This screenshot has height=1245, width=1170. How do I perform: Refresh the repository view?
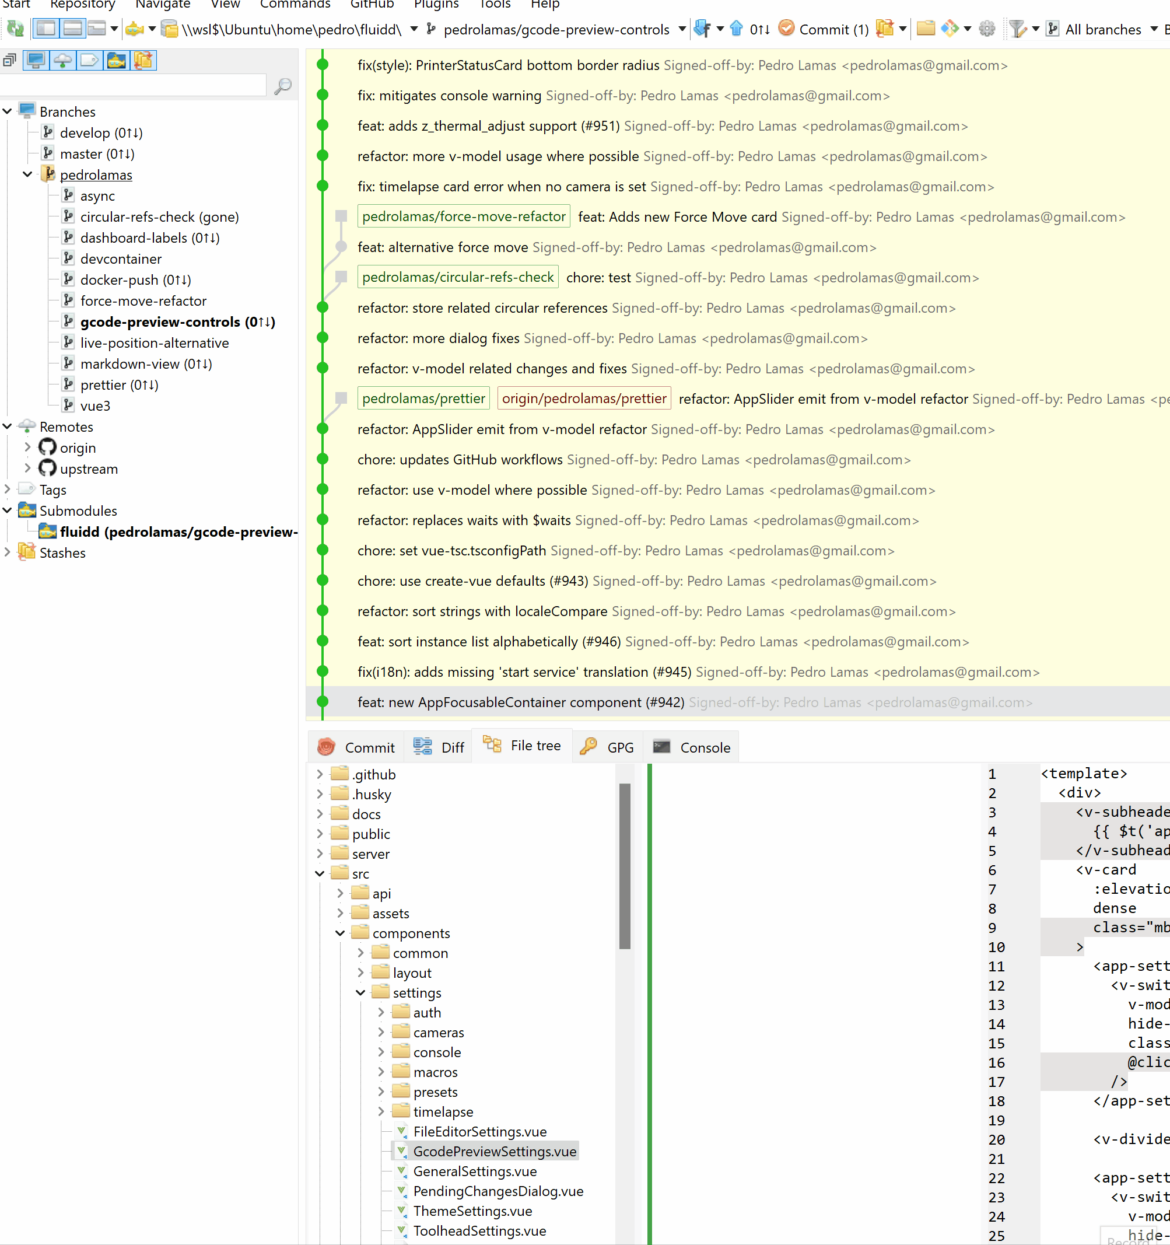(x=15, y=29)
